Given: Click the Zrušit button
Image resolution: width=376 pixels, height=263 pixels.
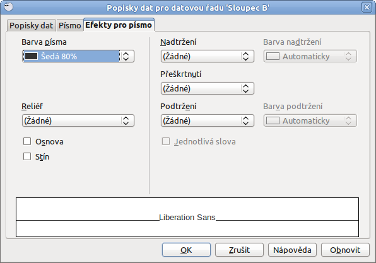Looking at the screenshot, I should point(239,250).
